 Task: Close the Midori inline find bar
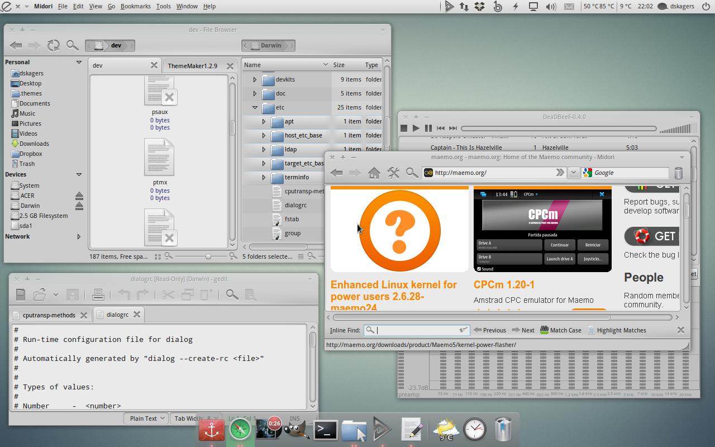[680, 330]
